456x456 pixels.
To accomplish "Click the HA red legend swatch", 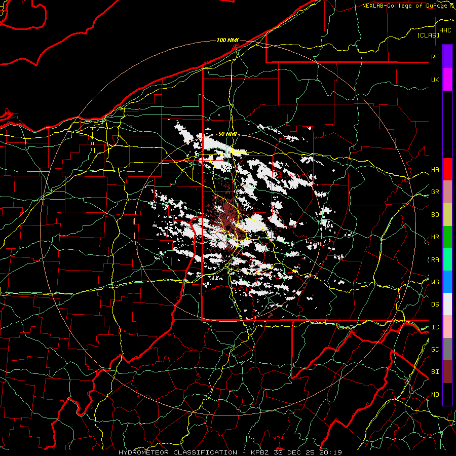I will pyautogui.click(x=447, y=169).
